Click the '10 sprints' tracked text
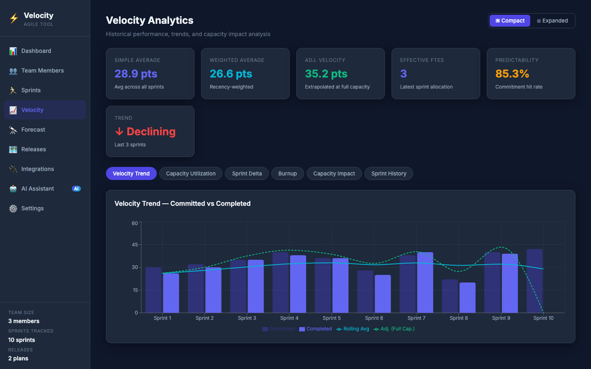591x369 pixels. 22,340
